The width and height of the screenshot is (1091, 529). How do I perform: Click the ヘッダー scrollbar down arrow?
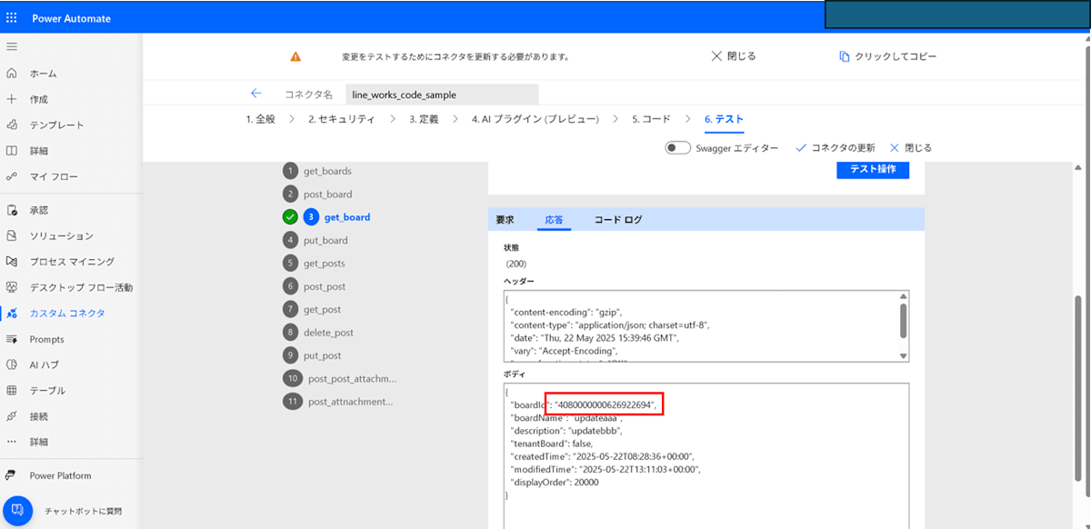coord(904,356)
